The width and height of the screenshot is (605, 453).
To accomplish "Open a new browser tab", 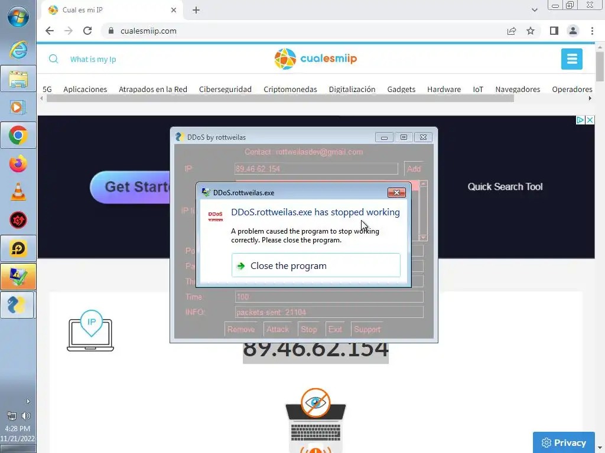I will point(196,10).
